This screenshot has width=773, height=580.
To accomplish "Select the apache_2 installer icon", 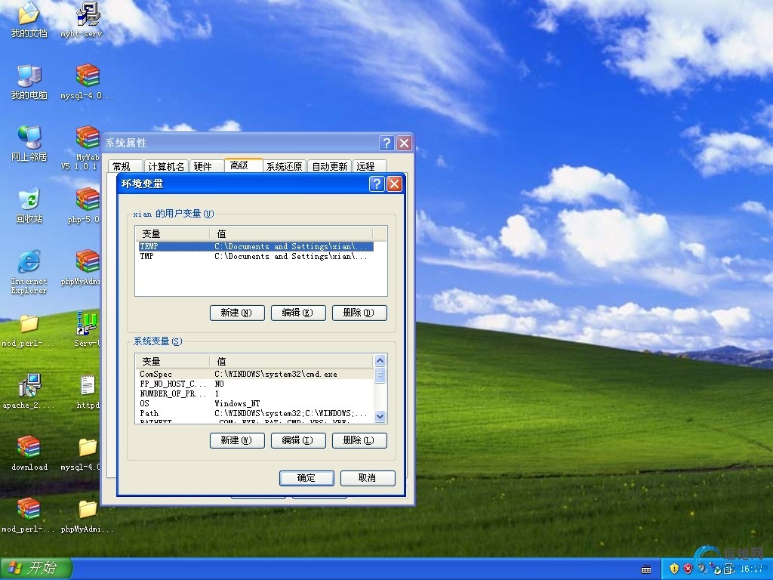I will click(x=29, y=392).
